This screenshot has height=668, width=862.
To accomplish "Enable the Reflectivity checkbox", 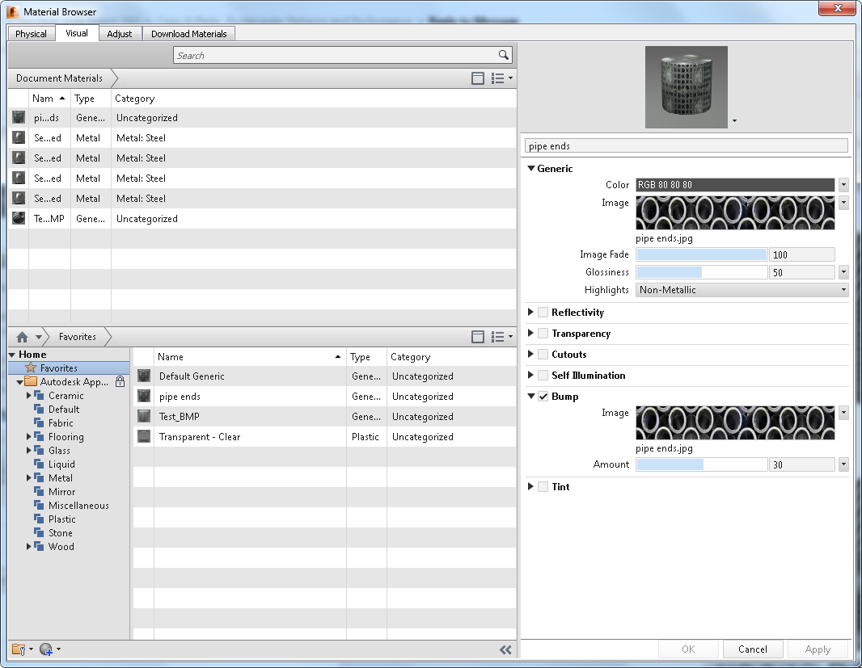I will [542, 312].
